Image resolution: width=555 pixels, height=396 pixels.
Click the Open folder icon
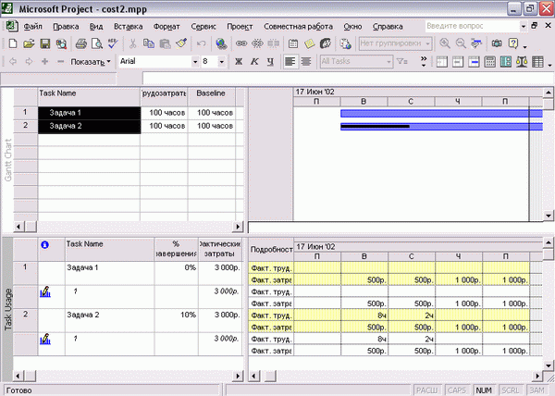(29, 43)
